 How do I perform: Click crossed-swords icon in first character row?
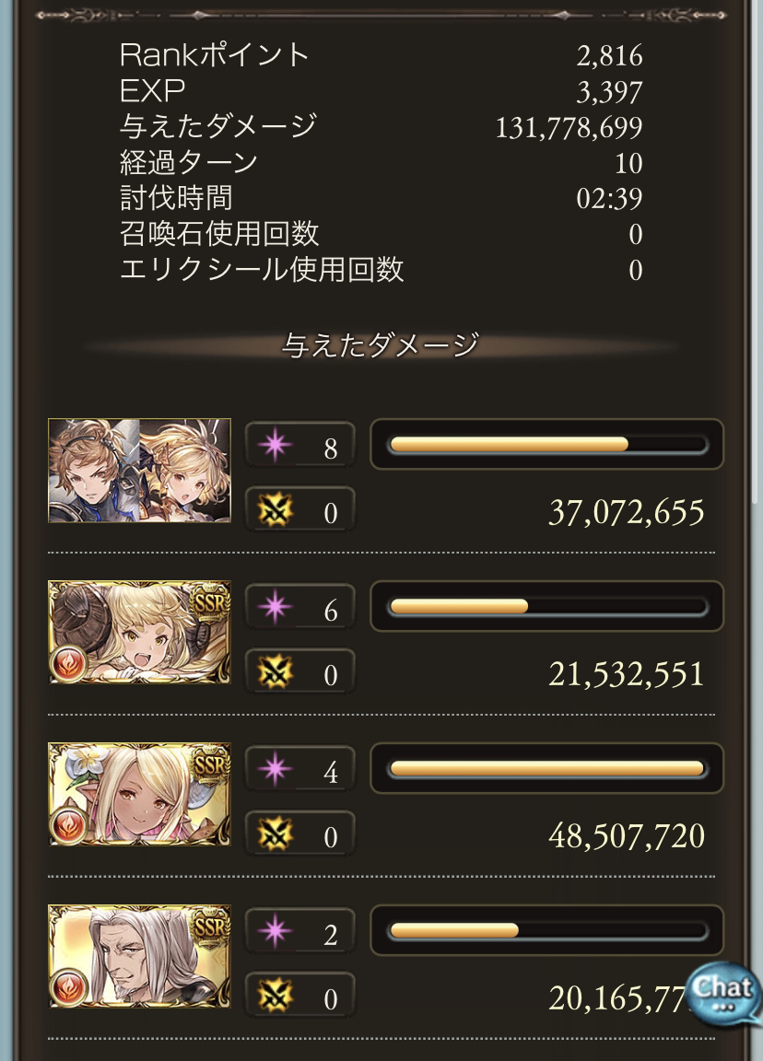[276, 511]
